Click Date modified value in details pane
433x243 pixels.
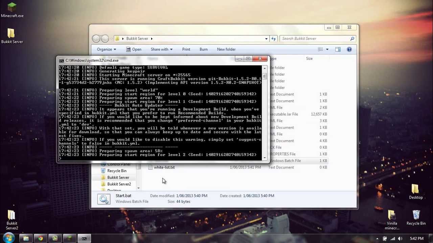pyautogui.click(x=191, y=196)
